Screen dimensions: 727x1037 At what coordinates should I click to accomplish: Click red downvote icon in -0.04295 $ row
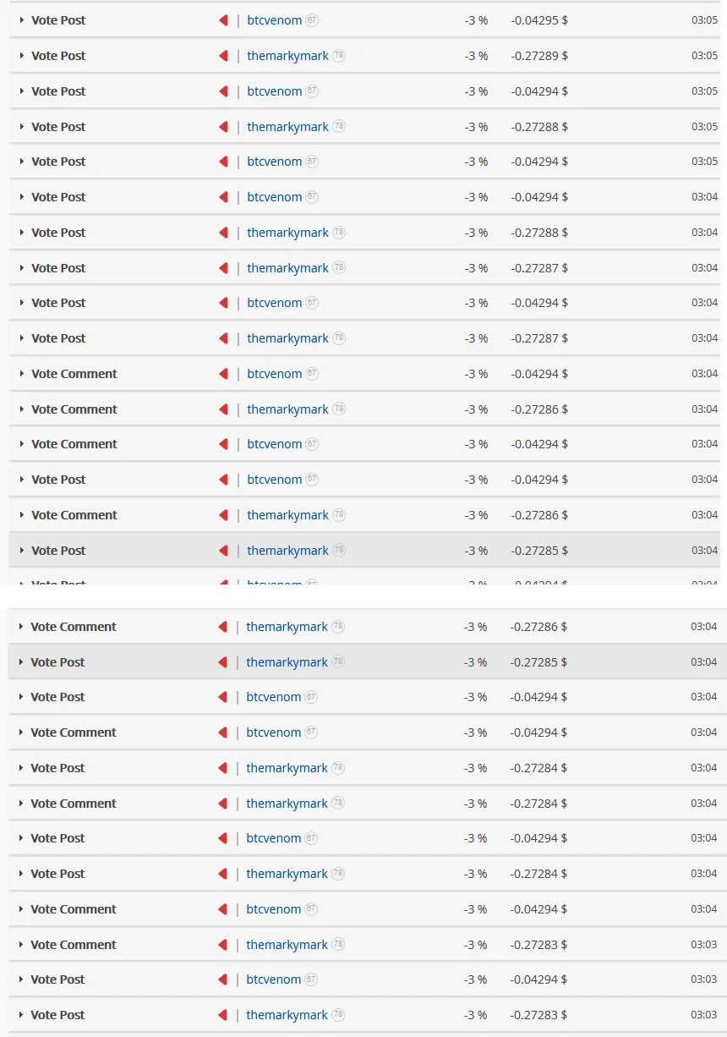(223, 20)
